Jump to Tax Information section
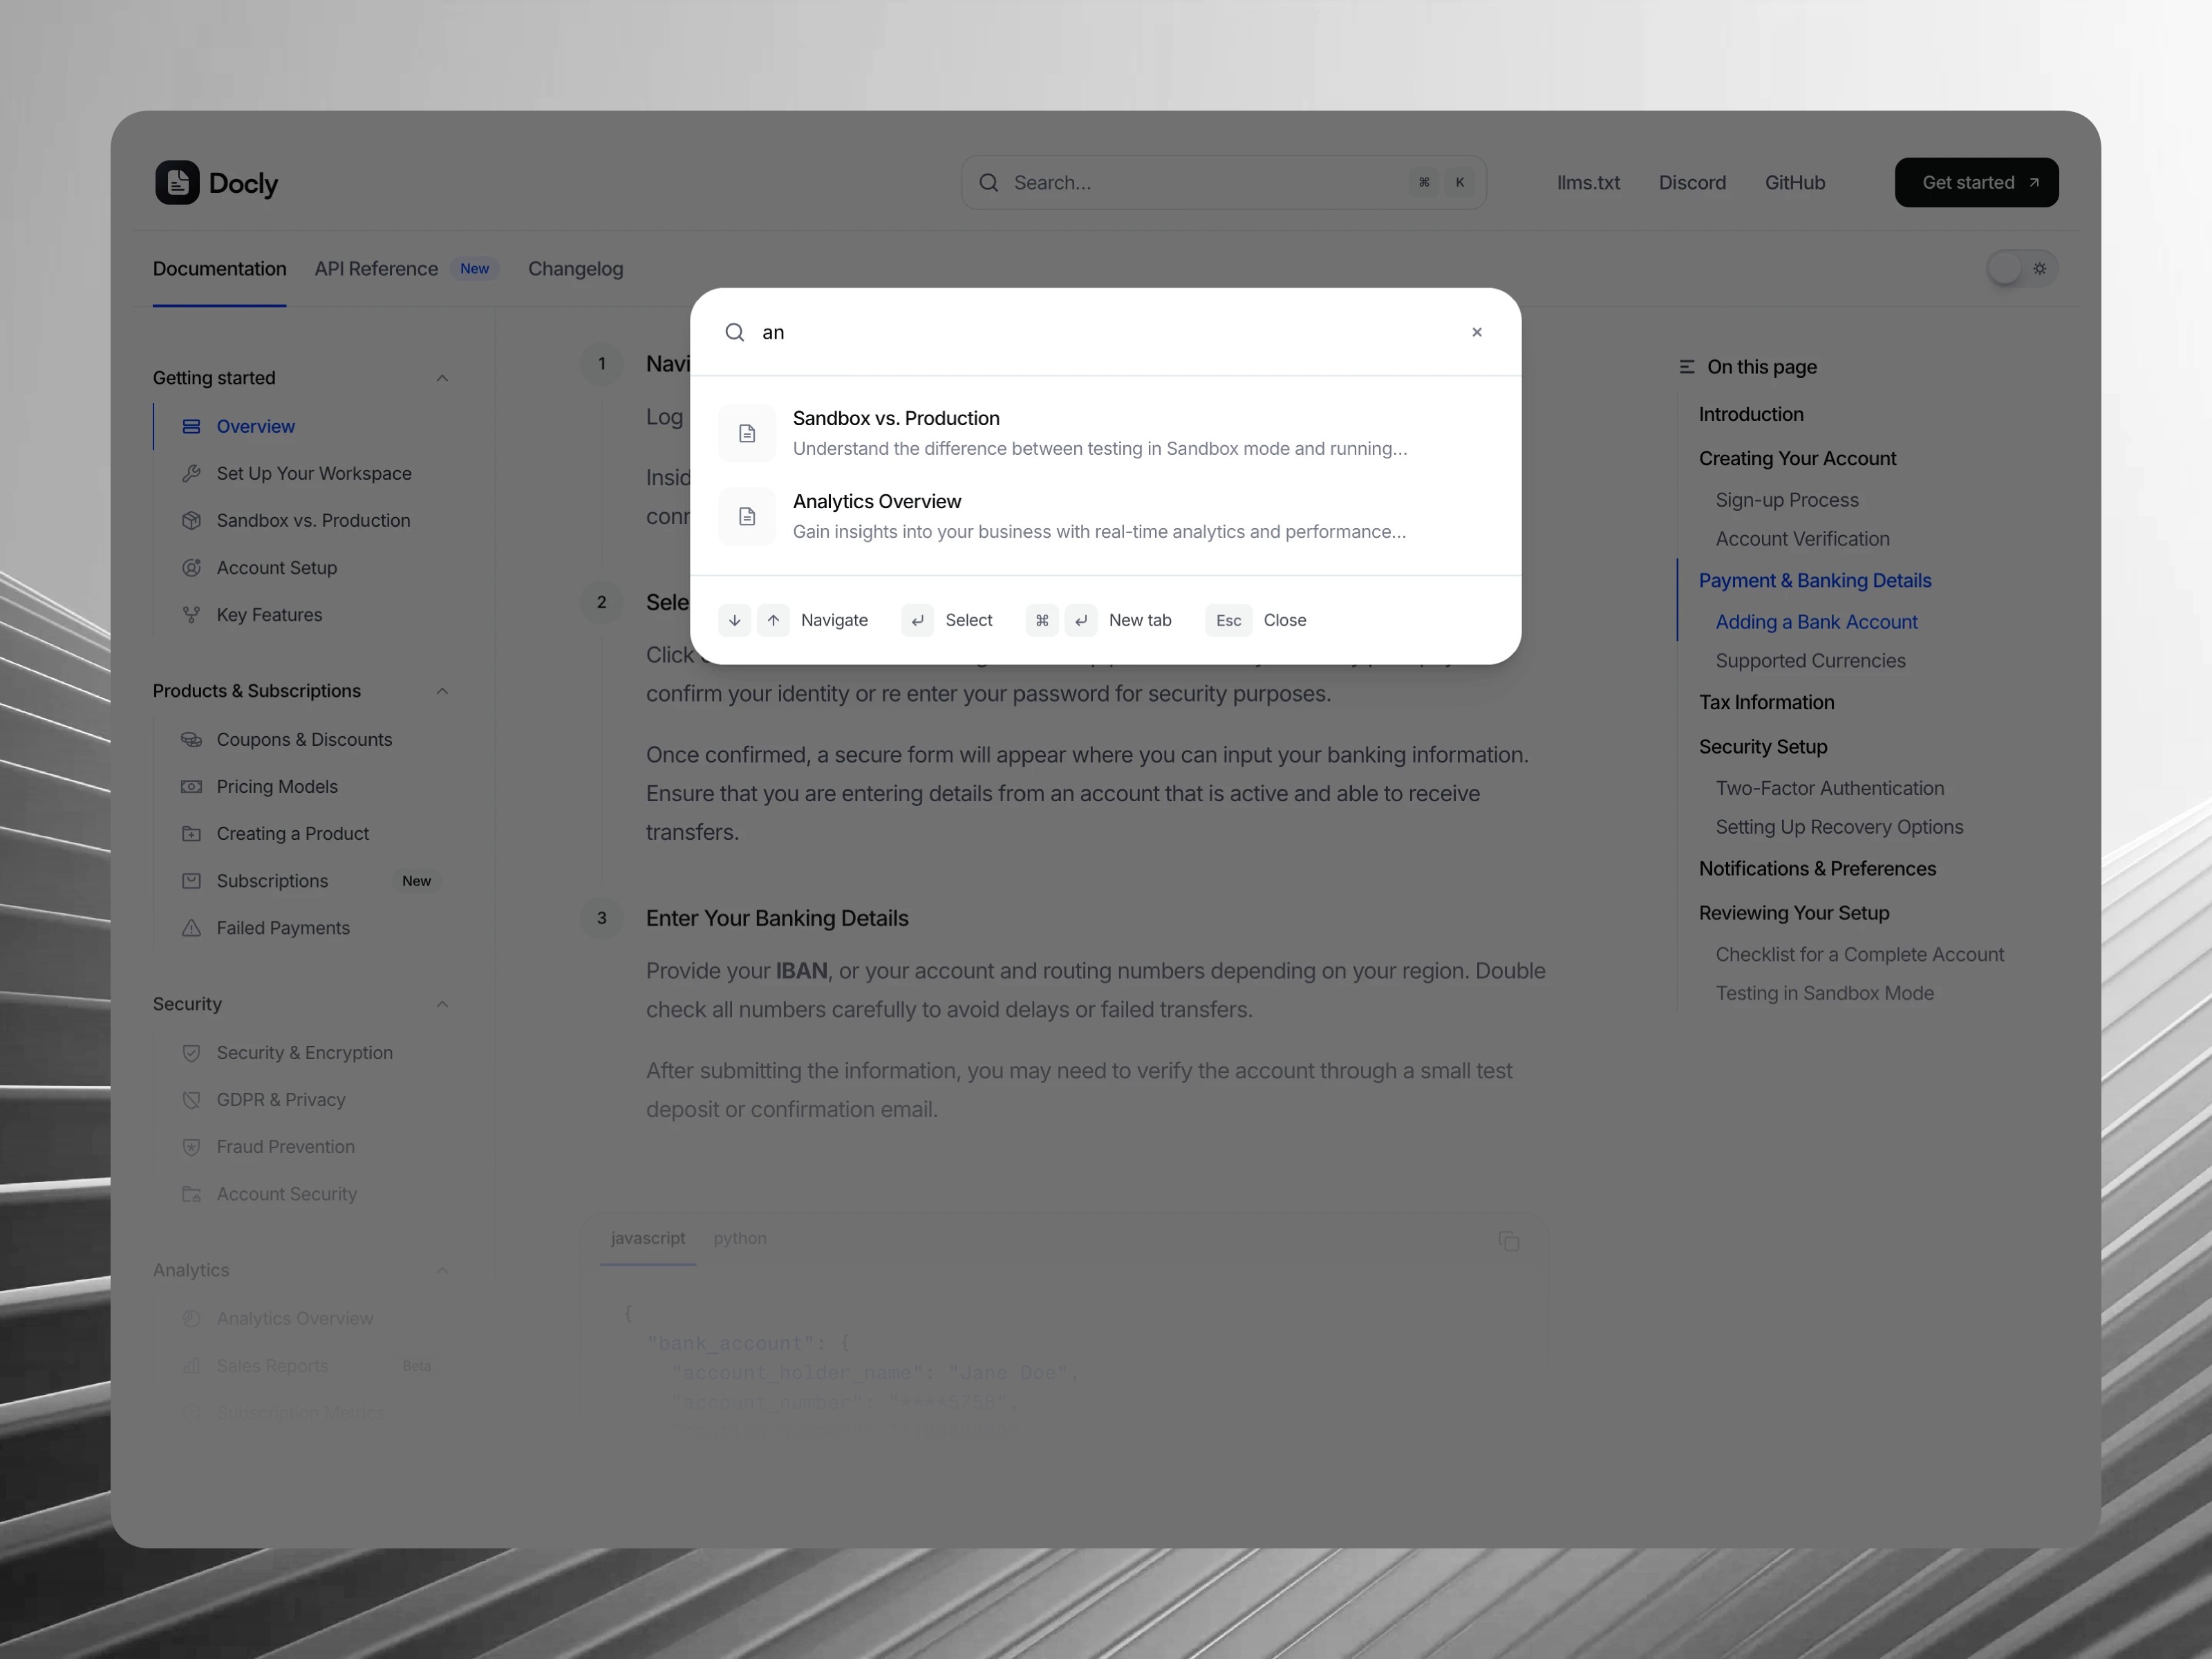The image size is (2212, 1659). [1766, 703]
